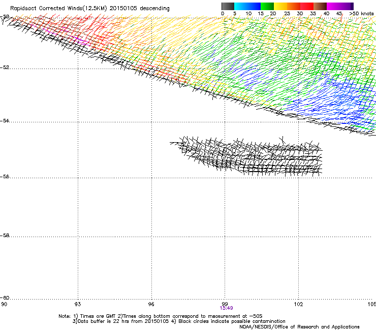Click the longitude label 99

225,304
